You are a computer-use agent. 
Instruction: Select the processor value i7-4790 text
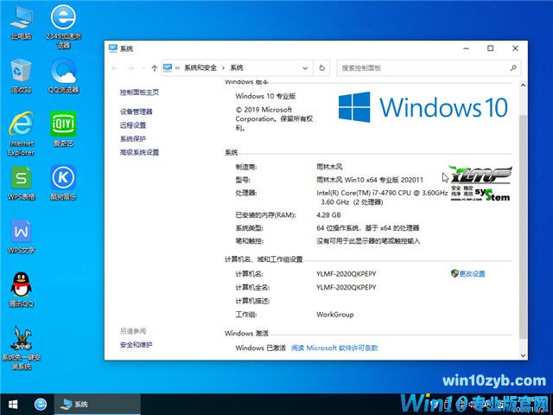point(382,197)
